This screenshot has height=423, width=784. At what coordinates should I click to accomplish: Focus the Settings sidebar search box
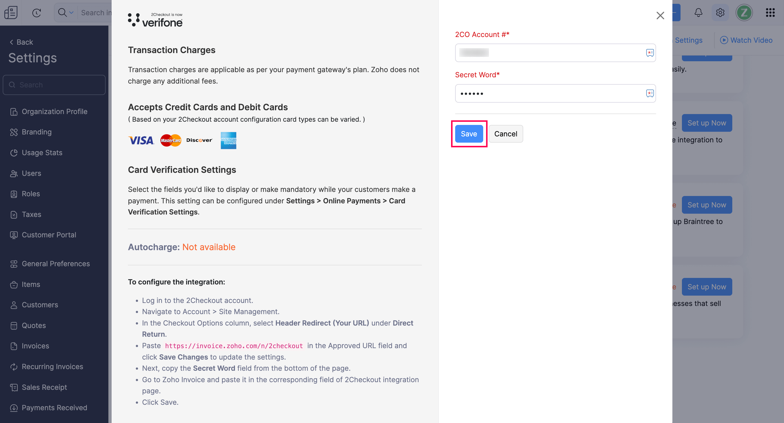tap(54, 85)
